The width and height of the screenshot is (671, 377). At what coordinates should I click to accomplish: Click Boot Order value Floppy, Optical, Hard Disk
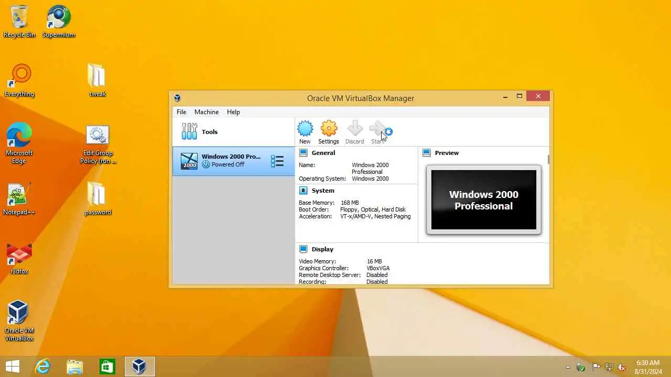click(x=373, y=209)
